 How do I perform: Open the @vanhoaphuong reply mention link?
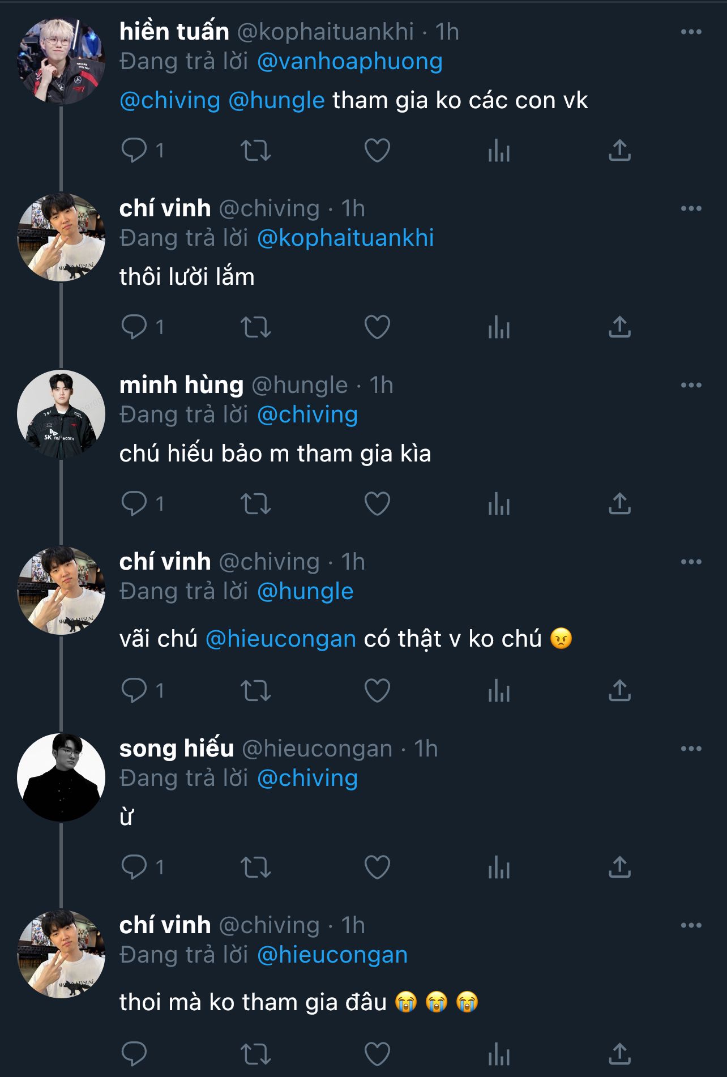point(349,62)
